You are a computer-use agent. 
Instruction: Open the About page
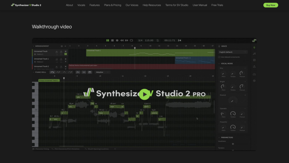[x=69, y=5]
